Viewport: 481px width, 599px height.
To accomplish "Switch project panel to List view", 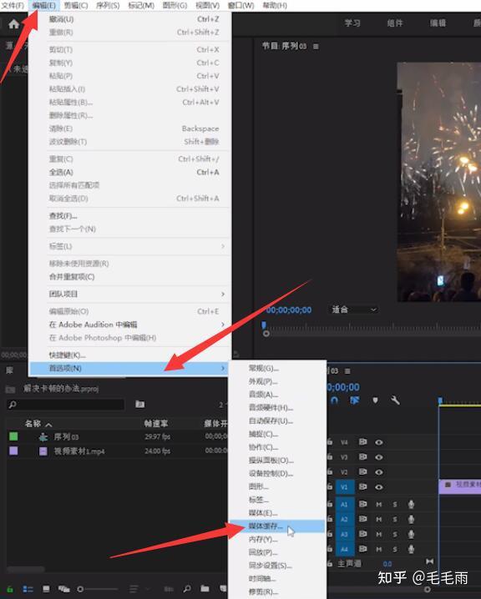I will click(28, 589).
